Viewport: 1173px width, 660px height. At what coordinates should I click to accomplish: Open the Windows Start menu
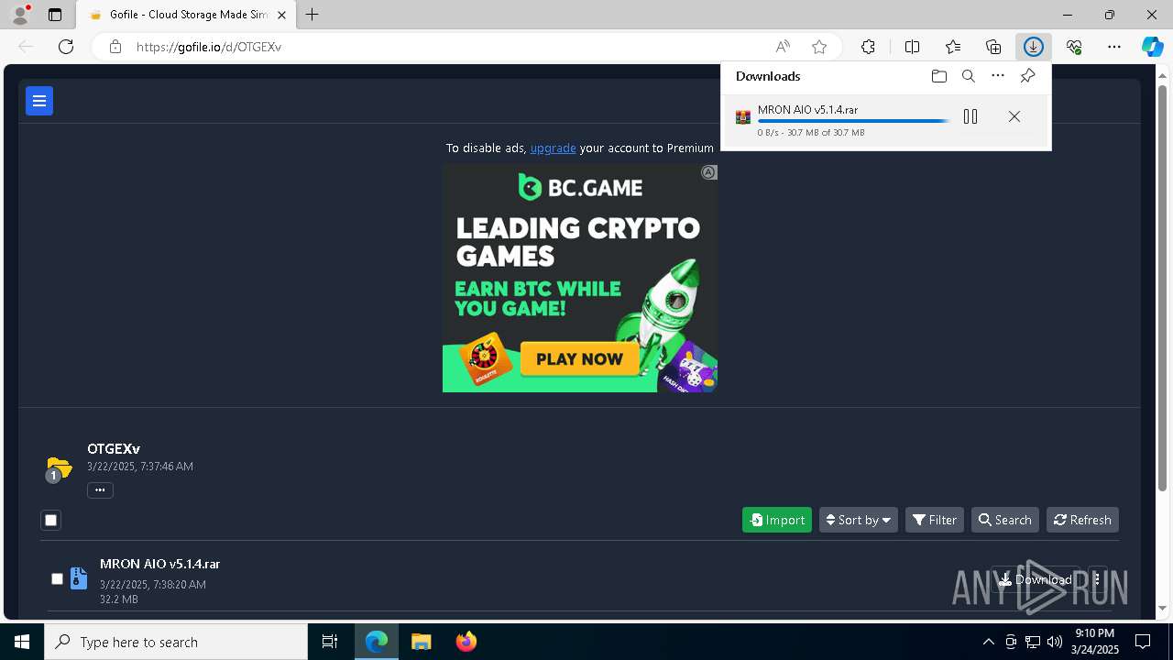tap(22, 642)
